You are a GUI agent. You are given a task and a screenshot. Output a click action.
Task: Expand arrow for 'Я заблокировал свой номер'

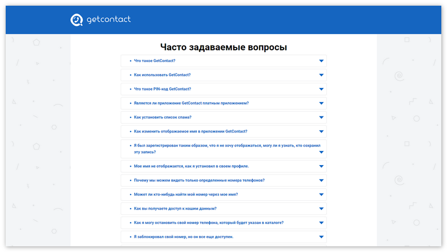point(321,237)
